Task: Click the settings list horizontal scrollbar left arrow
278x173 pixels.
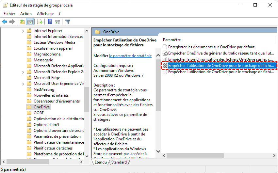Action: tap(164, 155)
